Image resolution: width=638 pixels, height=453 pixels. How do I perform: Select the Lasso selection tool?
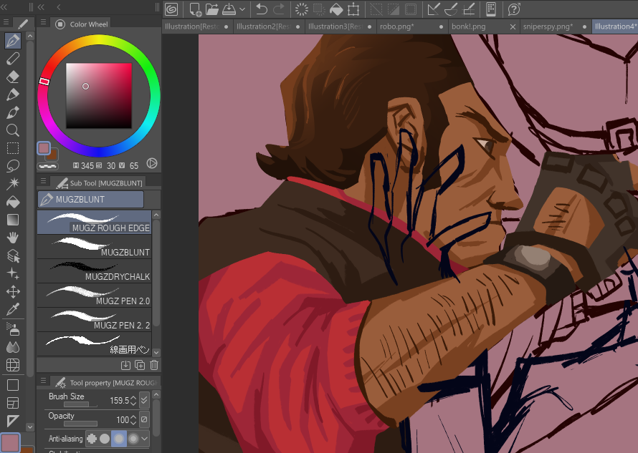coord(13,166)
